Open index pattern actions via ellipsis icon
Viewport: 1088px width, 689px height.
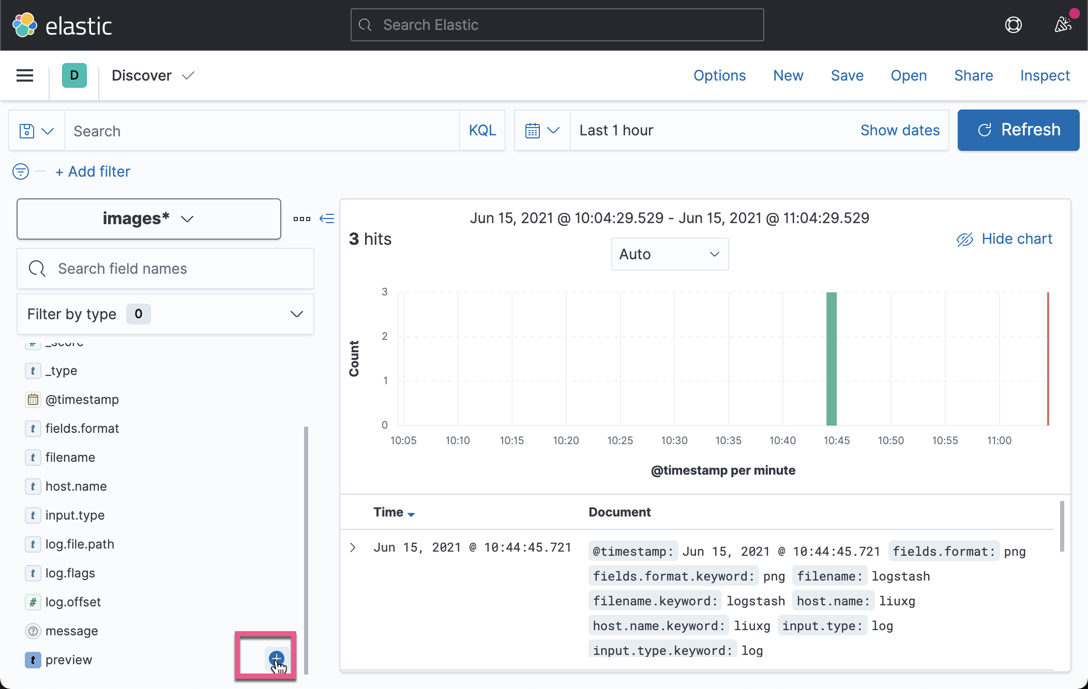tap(301, 218)
